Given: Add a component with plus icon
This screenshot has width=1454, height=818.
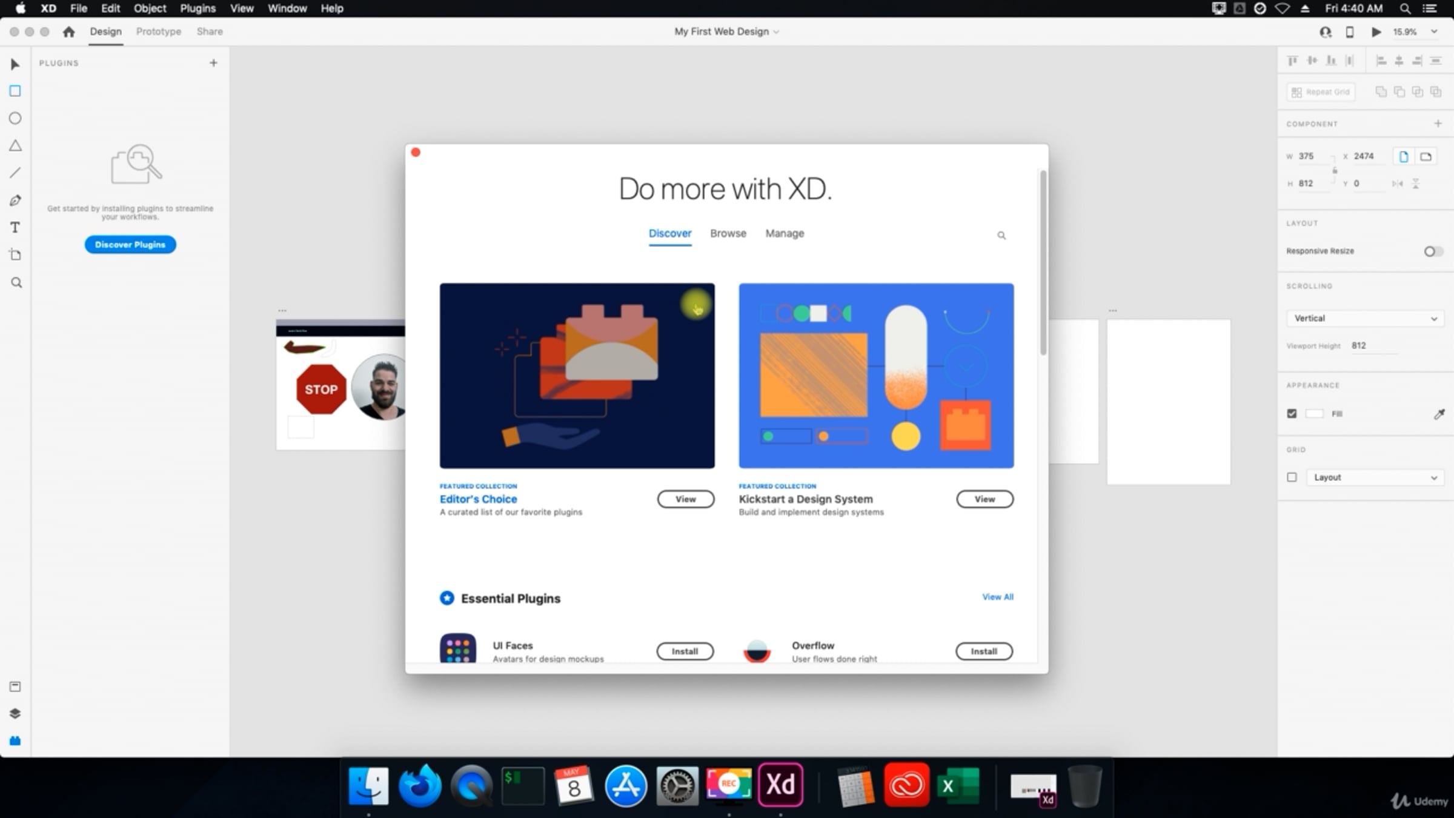Looking at the screenshot, I should click(x=1438, y=124).
